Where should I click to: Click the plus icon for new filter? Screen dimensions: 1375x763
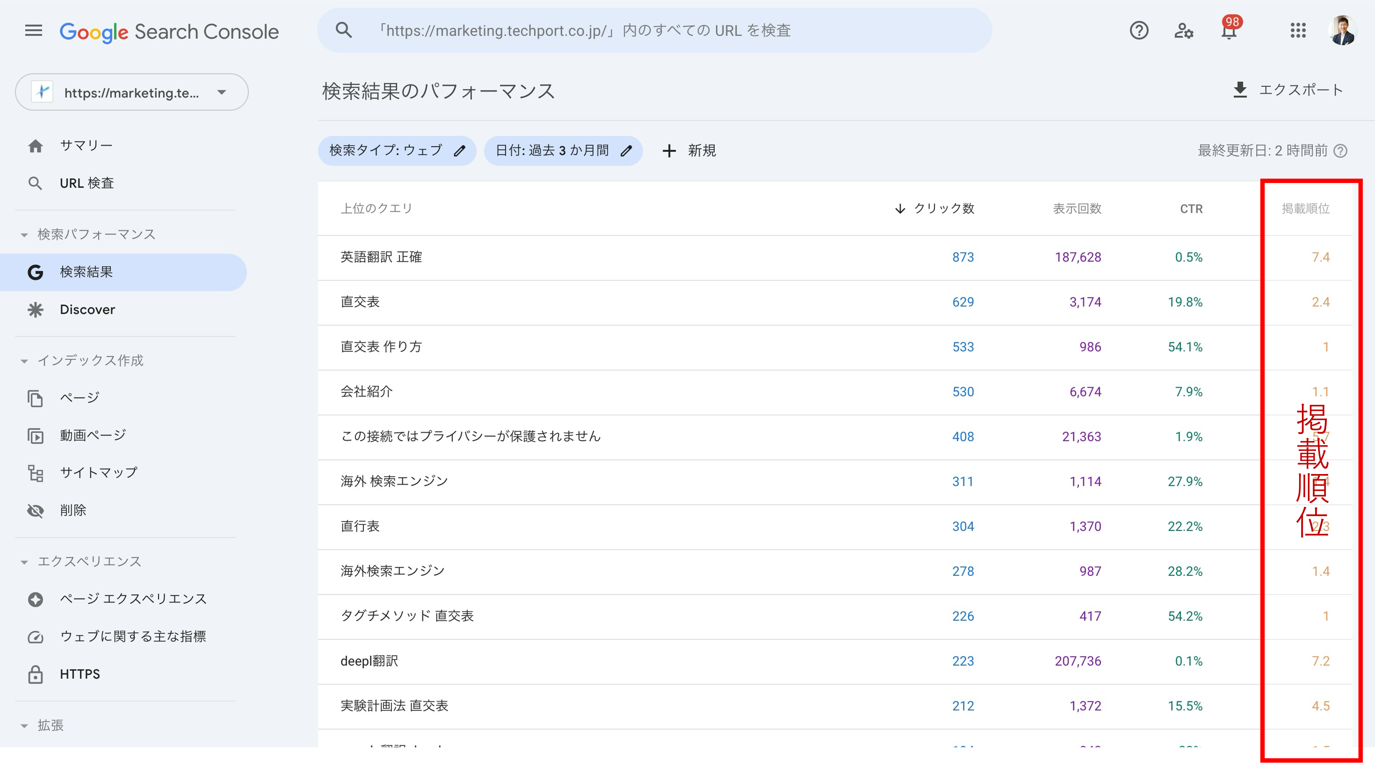pos(669,151)
